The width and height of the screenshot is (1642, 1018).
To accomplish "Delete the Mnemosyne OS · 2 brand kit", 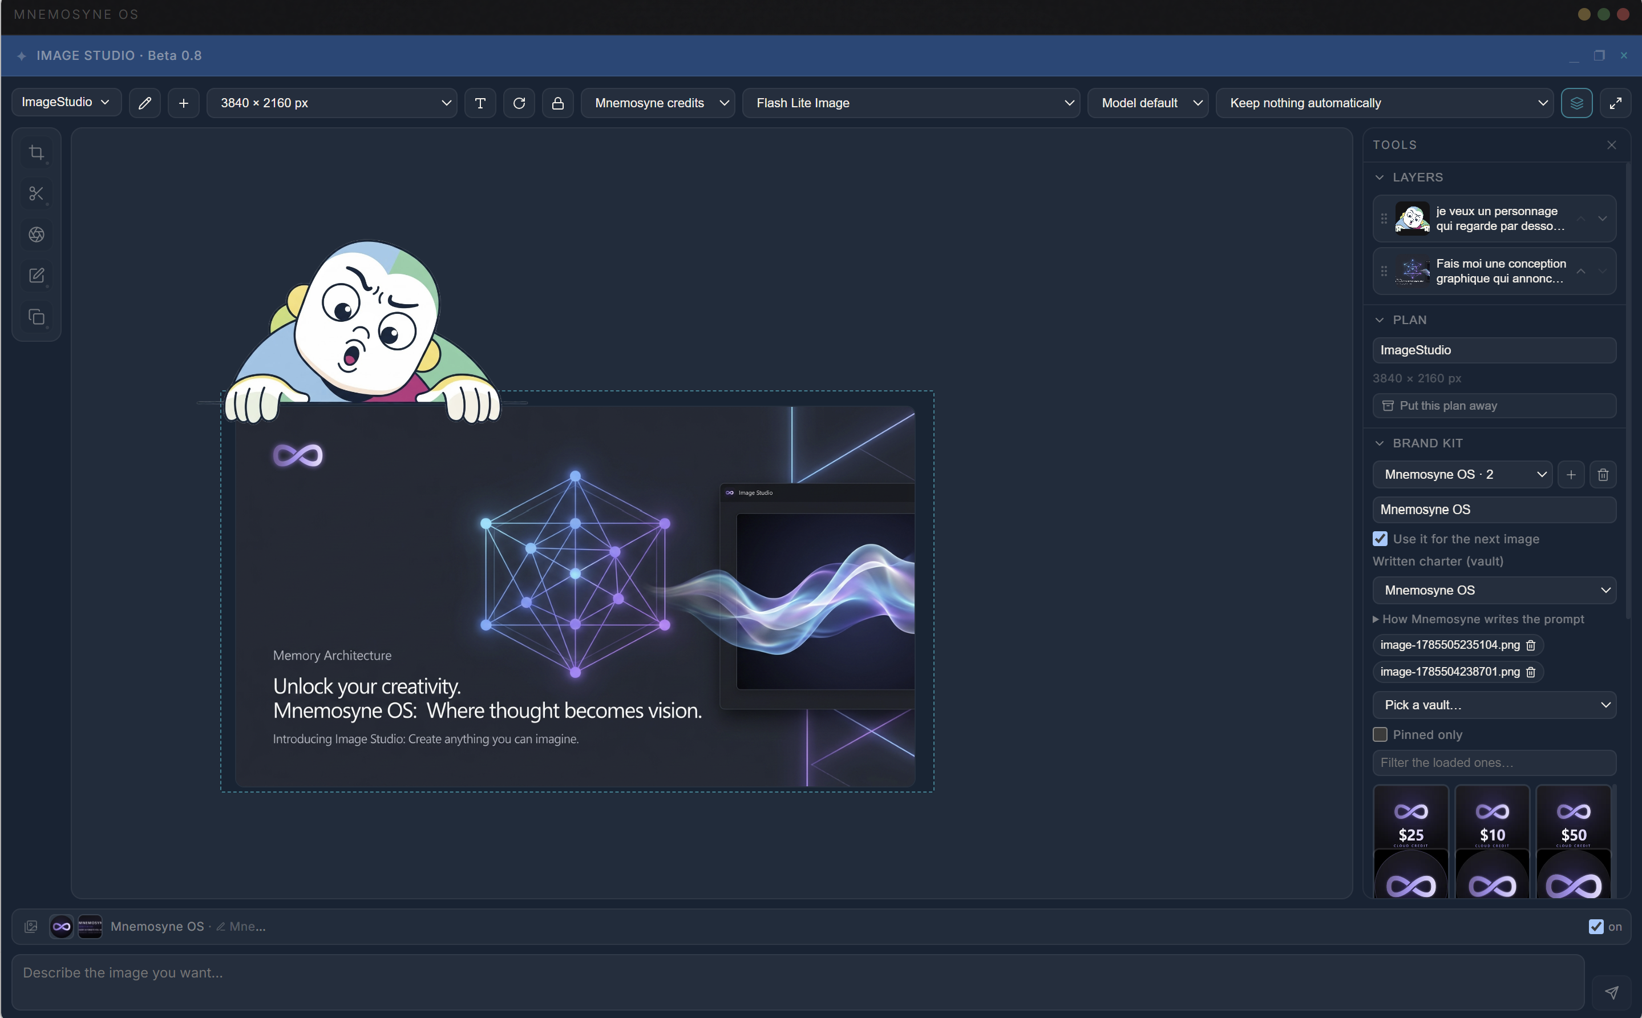I will coord(1603,475).
